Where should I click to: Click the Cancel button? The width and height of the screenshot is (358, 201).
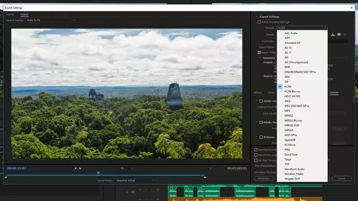pyautogui.click(x=341, y=178)
